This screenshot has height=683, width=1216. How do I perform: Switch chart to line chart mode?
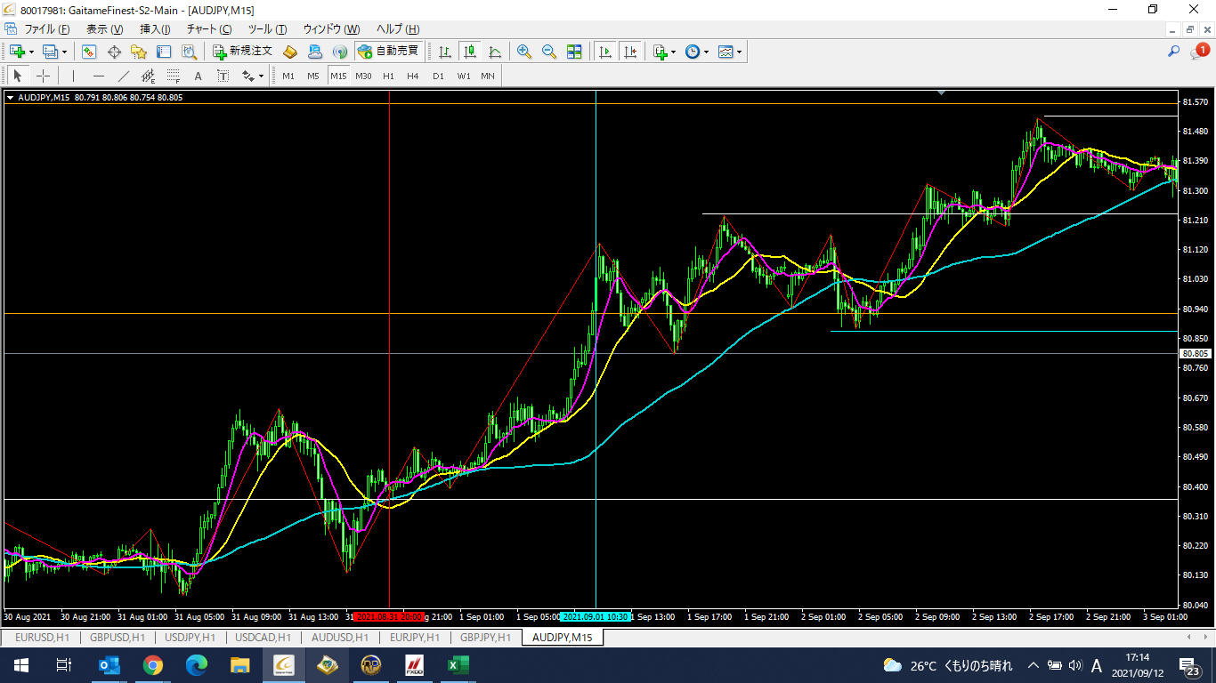(494, 52)
